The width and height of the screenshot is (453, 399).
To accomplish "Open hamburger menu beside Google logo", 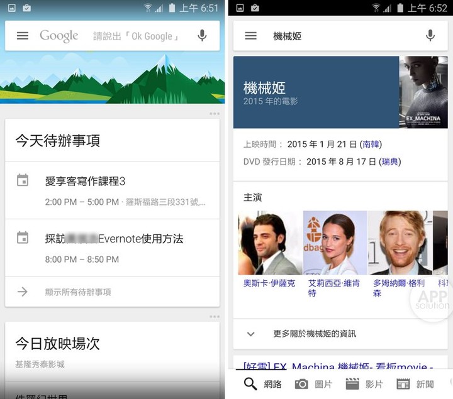I will click(x=23, y=36).
